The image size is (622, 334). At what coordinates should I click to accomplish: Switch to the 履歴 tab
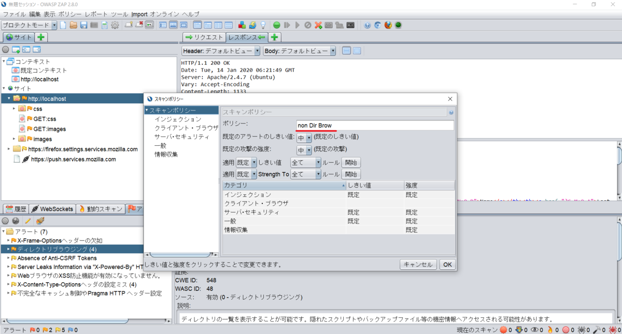pyautogui.click(x=15, y=209)
